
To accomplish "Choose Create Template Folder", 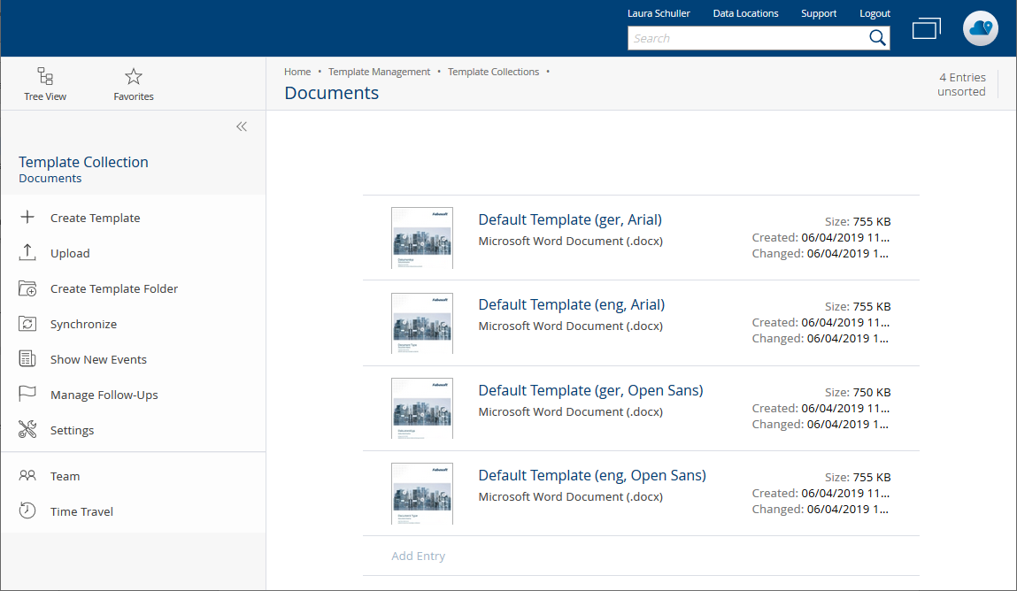I will tap(113, 288).
